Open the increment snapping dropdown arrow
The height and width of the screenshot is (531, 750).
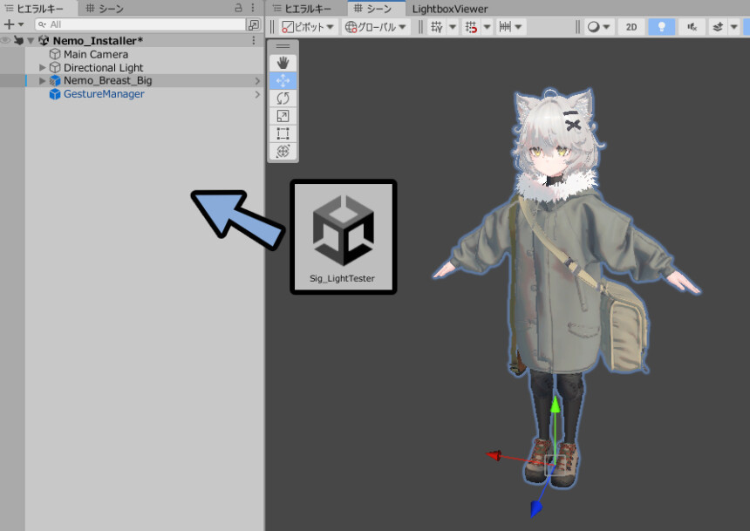519,27
